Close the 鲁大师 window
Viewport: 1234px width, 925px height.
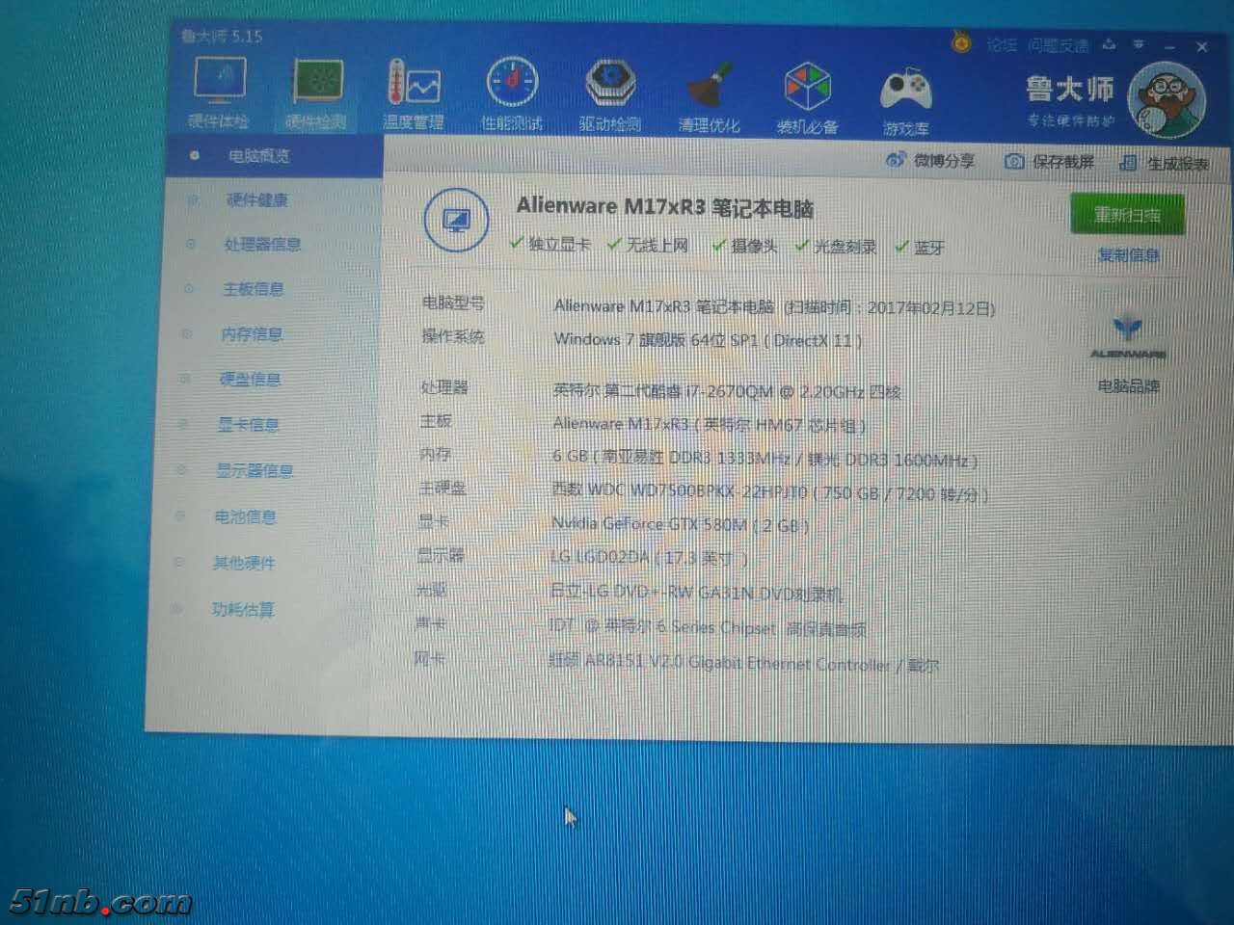click(x=1201, y=46)
